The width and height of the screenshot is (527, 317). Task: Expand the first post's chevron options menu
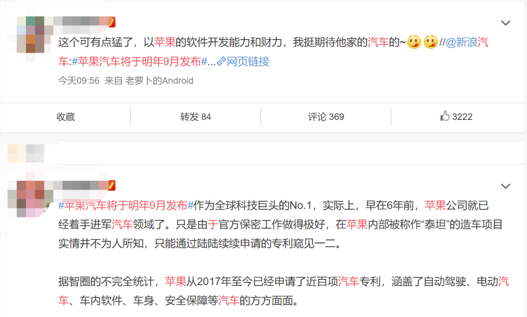[506, 23]
